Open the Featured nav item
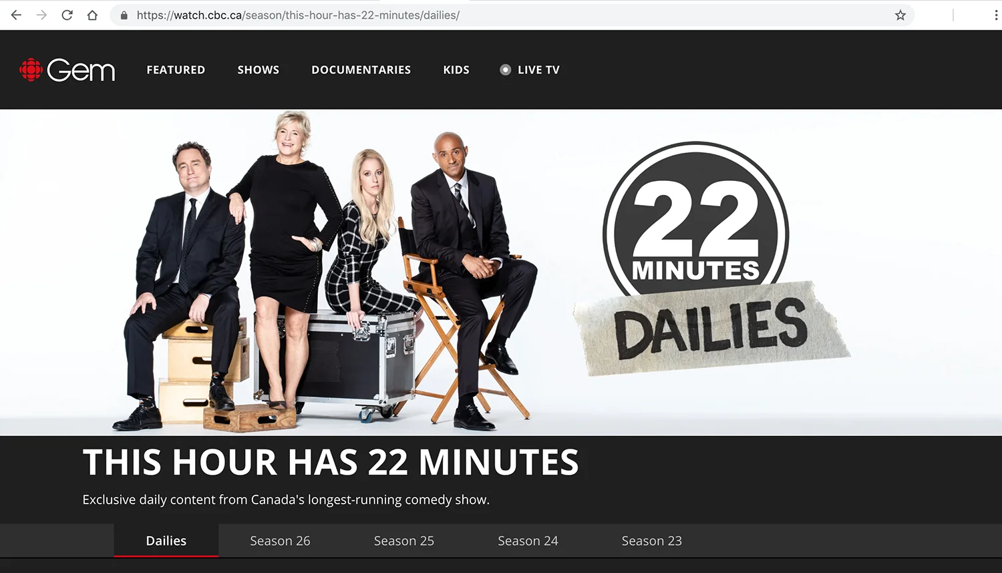1002x573 pixels. (x=176, y=69)
